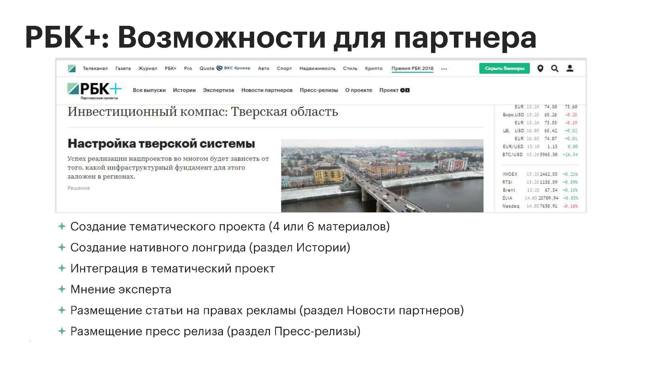Go to the Недвижимость section
Image resolution: width=655 pixels, height=365 pixels.
(x=317, y=69)
